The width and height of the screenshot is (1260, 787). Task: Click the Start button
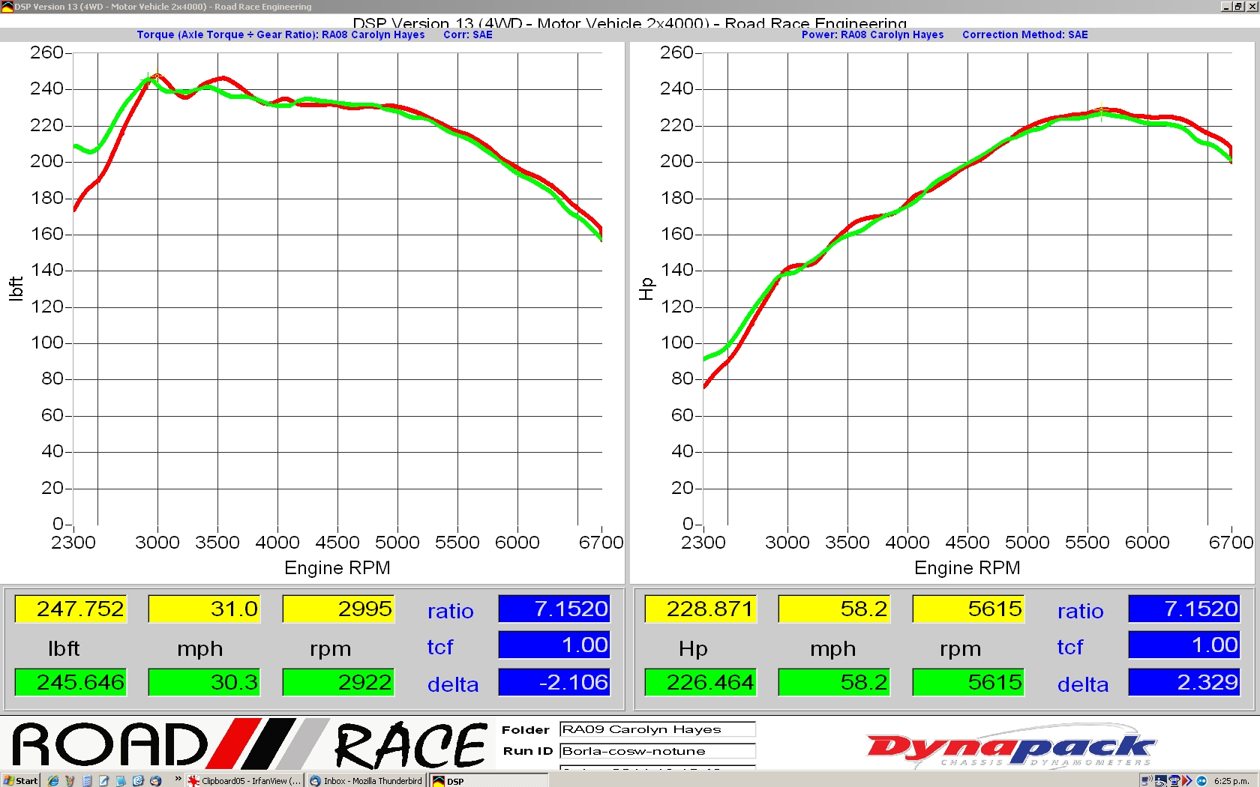(20, 780)
